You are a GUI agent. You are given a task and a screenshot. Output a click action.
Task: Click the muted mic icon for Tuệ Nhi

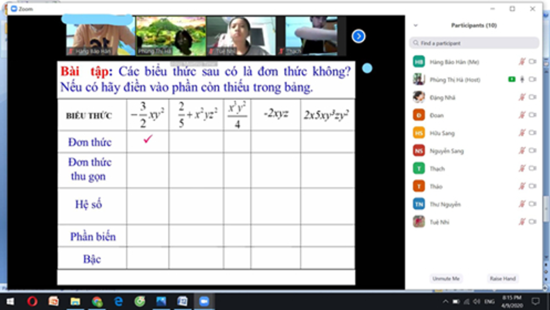coord(522,222)
